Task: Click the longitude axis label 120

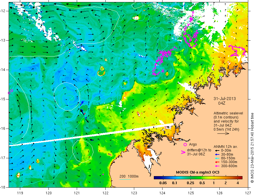Action: click(x=48, y=193)
